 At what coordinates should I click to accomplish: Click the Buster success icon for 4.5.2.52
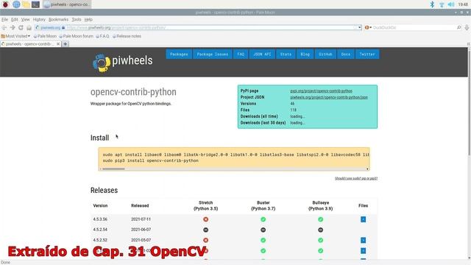click(263, 240)
